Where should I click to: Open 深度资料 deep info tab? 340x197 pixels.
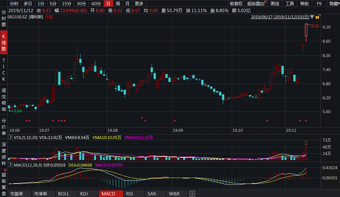[4, 154]
